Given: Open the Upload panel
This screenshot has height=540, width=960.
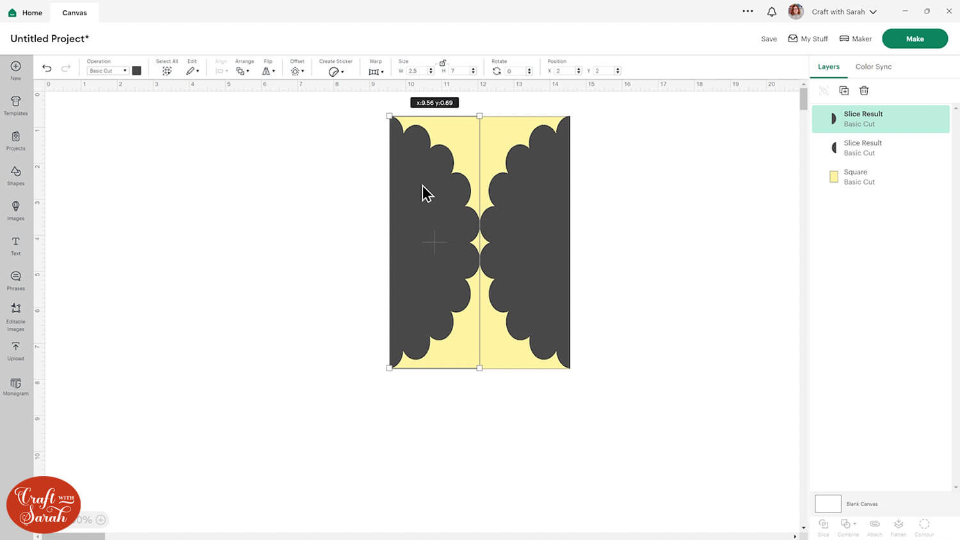Looking at the screenshot, I should (x=16, y=350).
